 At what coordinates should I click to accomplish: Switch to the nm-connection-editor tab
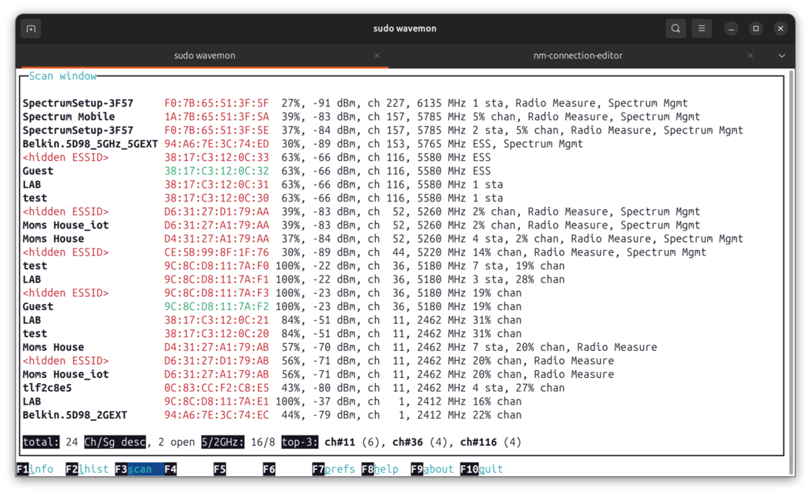[578, 55]
